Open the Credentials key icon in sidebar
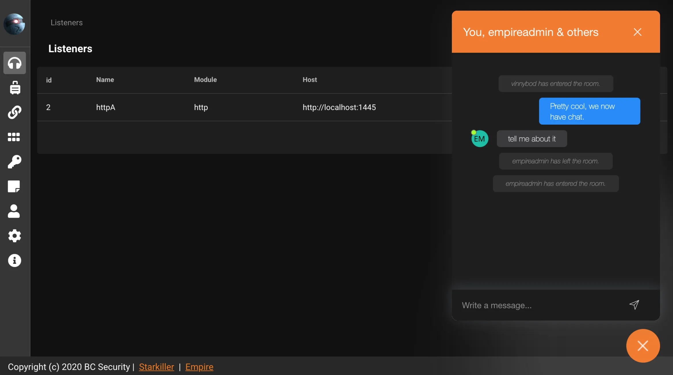 (x=14, y=162)
